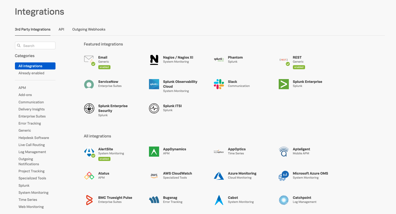Select the AWS CloudWatch icon
Image resolution: width=396 pixels, height=214 pixels.
154,176
